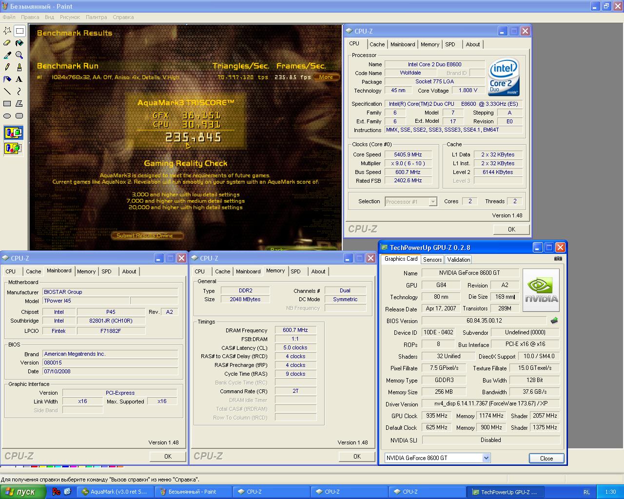
Task: Click OK in CPU-Z Mainboard window
Action: click(x=168, y=456)
